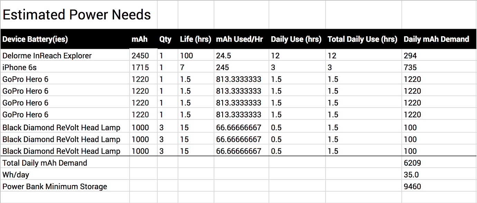This screenshot has height=203, width=477.
Task: Click the 'Daily Use (hrs)' header cell
Action: pyautogui.click(x=296, y=39)
